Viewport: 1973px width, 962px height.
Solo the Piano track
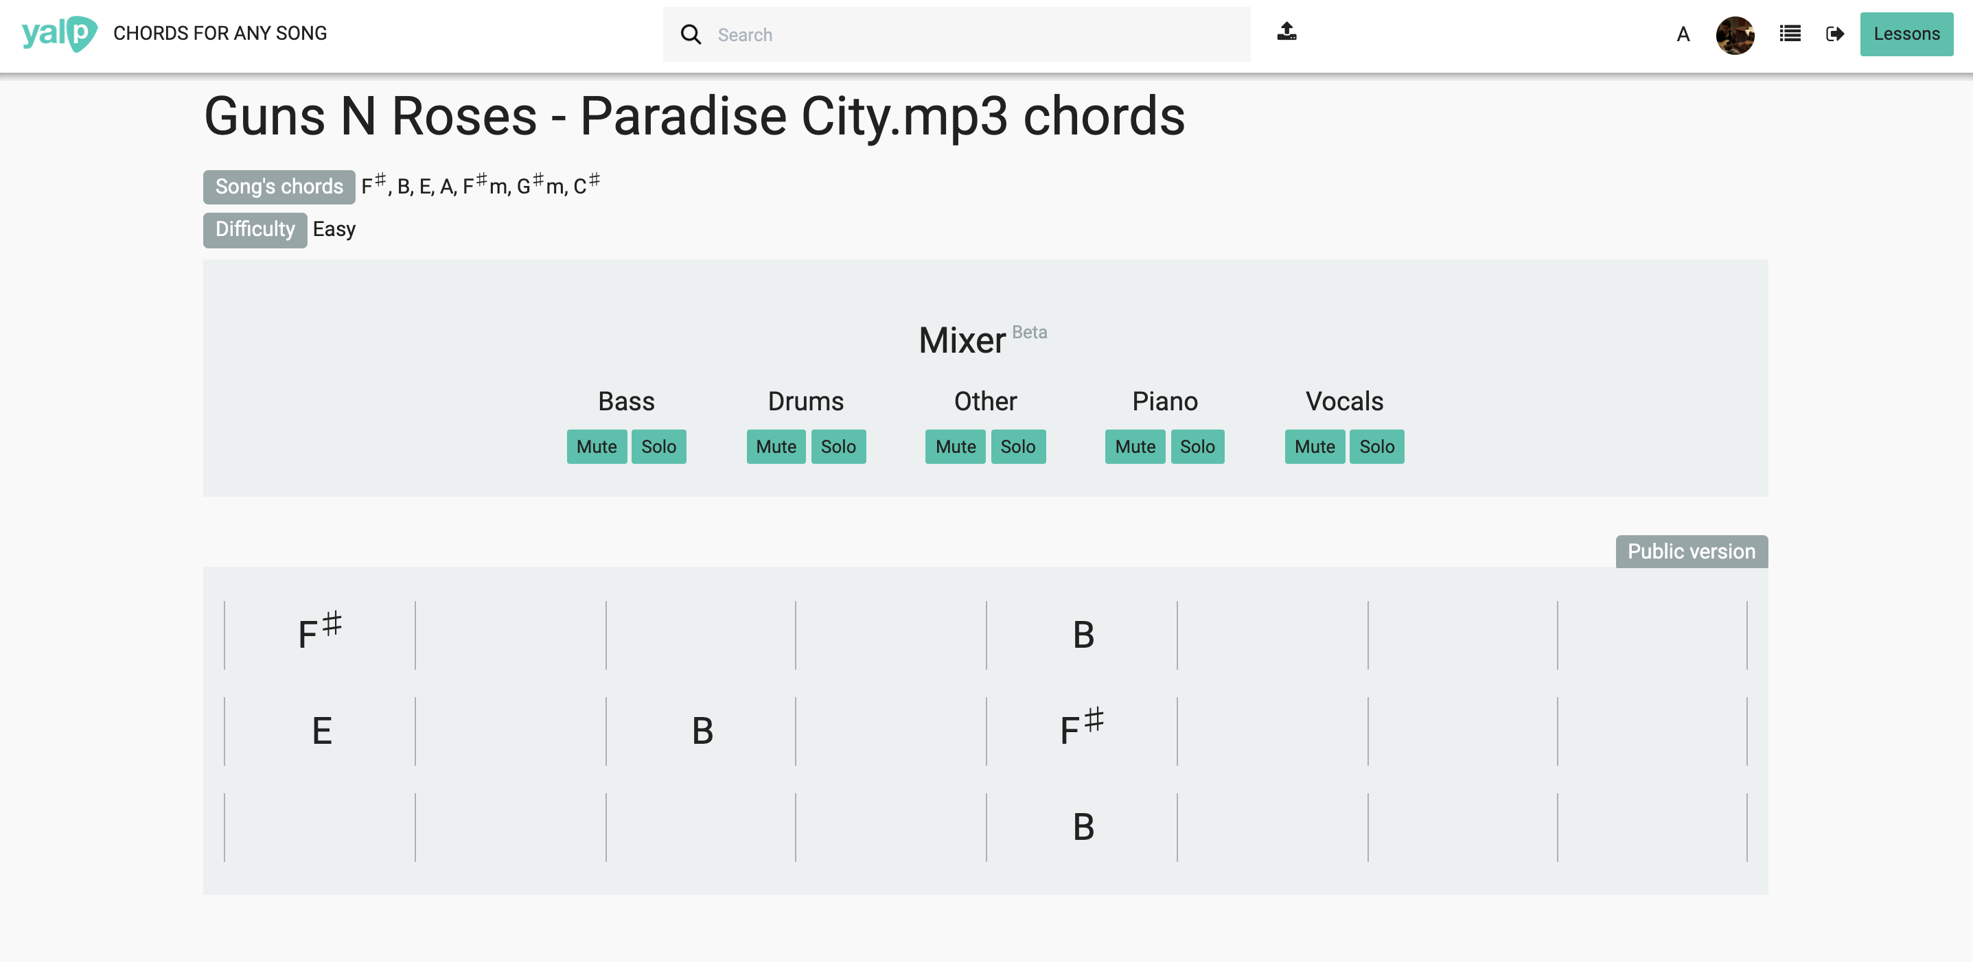point(1197,446)
